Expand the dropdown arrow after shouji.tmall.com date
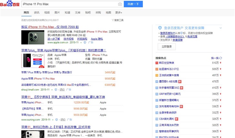Image resolution: width=235 pixels, height=138 pixels. coord(52,90)
